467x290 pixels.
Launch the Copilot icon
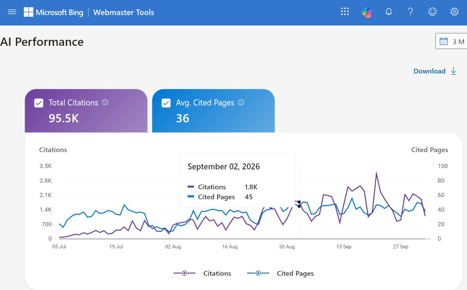pyautogui.click(x=367, y=12)
